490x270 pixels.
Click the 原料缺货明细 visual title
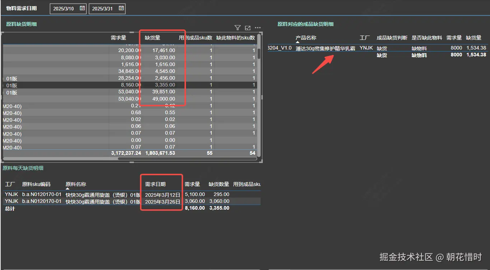(22, 24)
